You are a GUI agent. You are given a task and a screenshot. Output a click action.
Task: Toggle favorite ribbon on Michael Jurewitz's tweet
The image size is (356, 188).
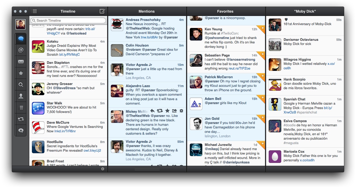point(262,144)
